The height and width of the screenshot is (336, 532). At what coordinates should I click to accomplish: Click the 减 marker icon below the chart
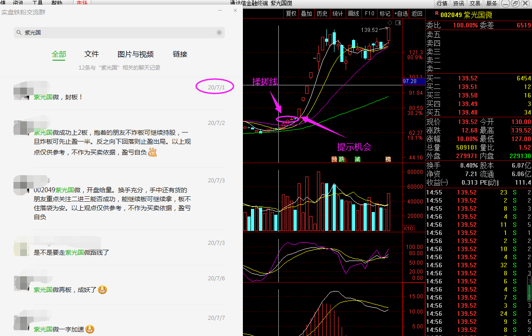[x=357, y=159]
